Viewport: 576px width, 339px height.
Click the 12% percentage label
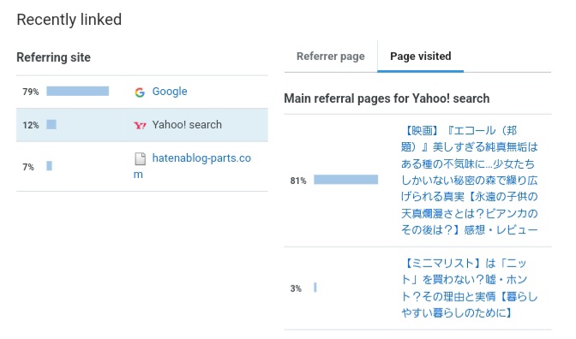(31, 125)
